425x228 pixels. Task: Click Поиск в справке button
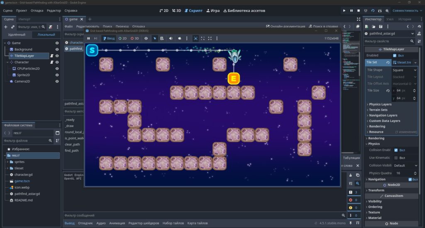pyautogui.click(x=324, y=26)
